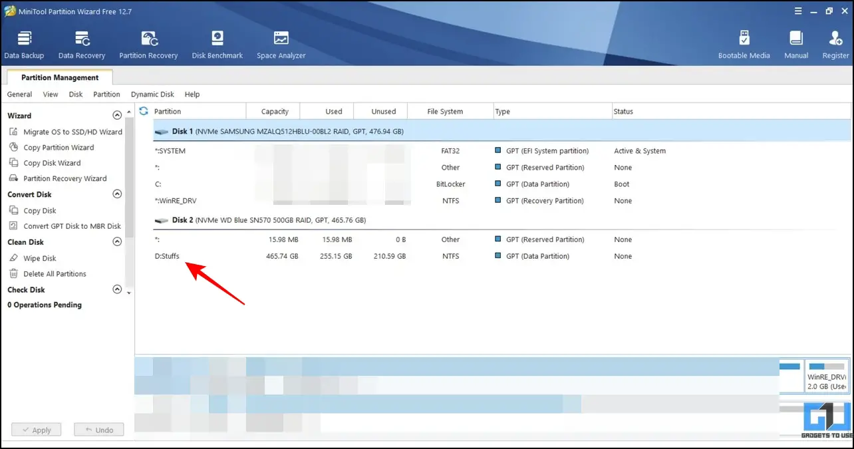Image resolution: width=854 pixels, height=449 pixels.
Task: Launch the Copy Partition Wizard
Action: [59, 147]
